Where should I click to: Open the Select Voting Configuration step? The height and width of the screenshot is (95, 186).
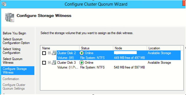coord(12,51)
